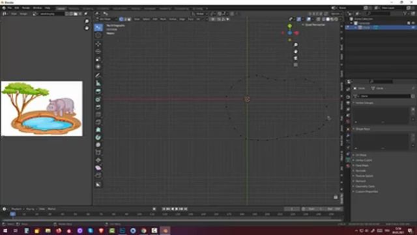Screen dimensions: 417x235
Task: Open the File menu
Action: (x=10, y=8)
